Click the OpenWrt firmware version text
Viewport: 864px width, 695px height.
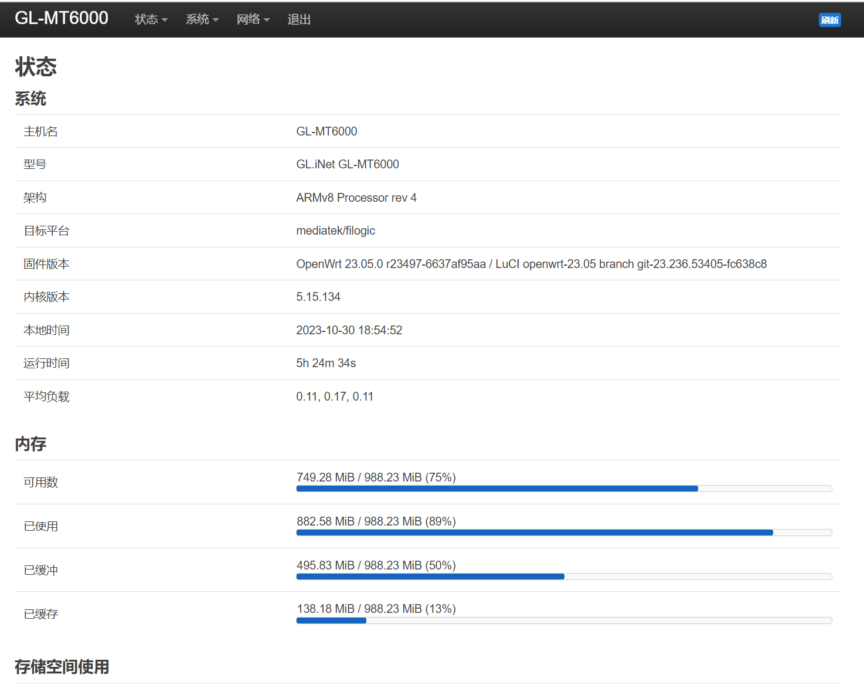pyautogui.click(x=530, y=264)
